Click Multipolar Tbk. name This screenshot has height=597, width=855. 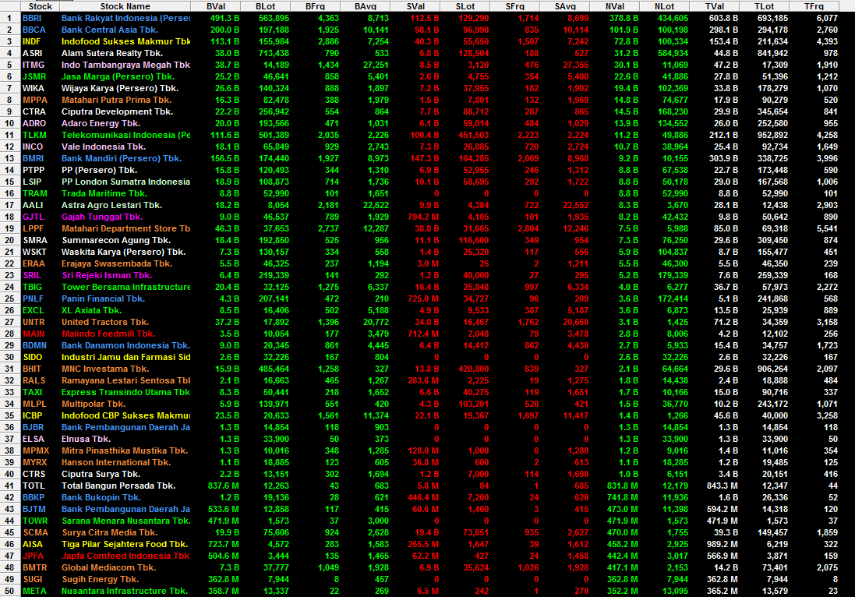(94, 404)
